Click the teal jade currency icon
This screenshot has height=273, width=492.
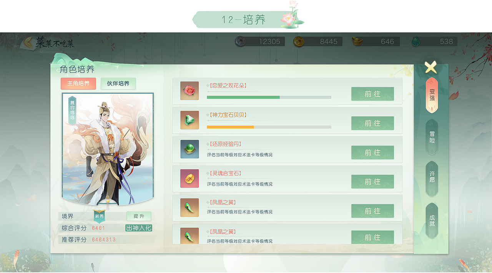[x=416, y=41]
